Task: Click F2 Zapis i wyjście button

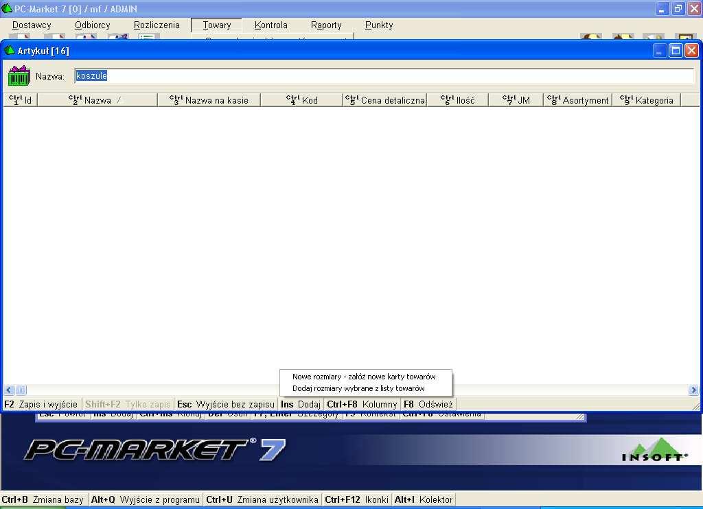Action: click(x=41, y=404)
